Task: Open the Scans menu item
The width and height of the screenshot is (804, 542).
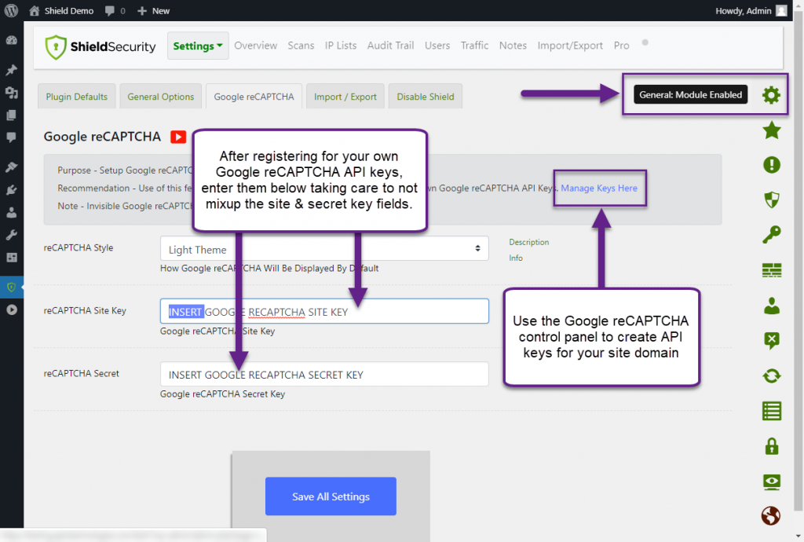Action: (x=301, y=45)
